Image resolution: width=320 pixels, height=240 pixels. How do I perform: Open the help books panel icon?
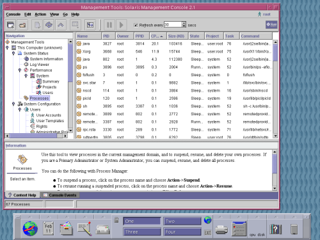(275, 229)
